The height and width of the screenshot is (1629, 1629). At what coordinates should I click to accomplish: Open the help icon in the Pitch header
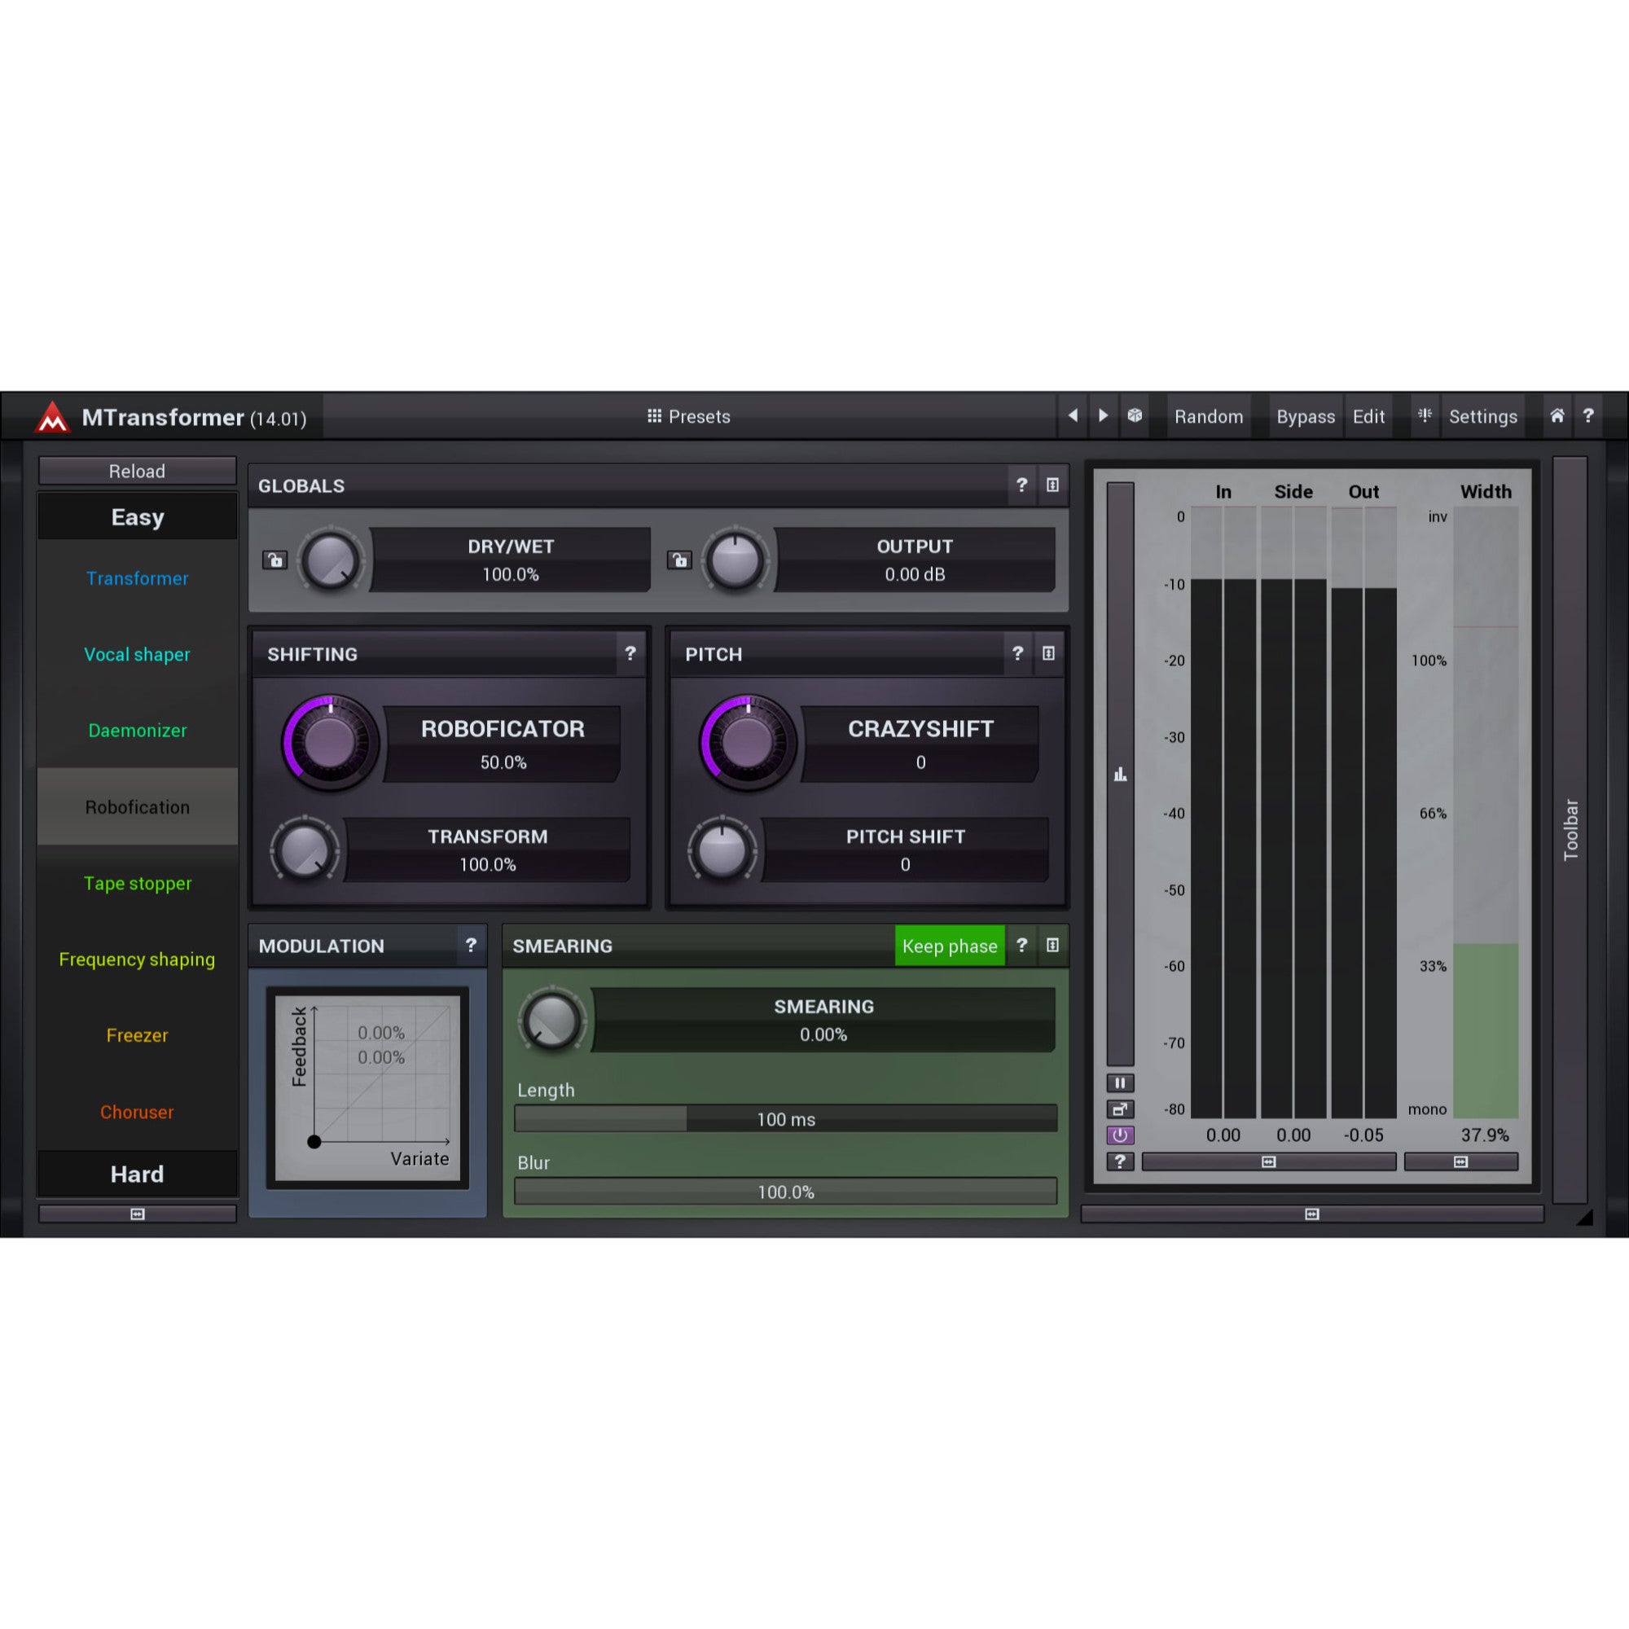pyautogui.click(x=1017, y=653)
